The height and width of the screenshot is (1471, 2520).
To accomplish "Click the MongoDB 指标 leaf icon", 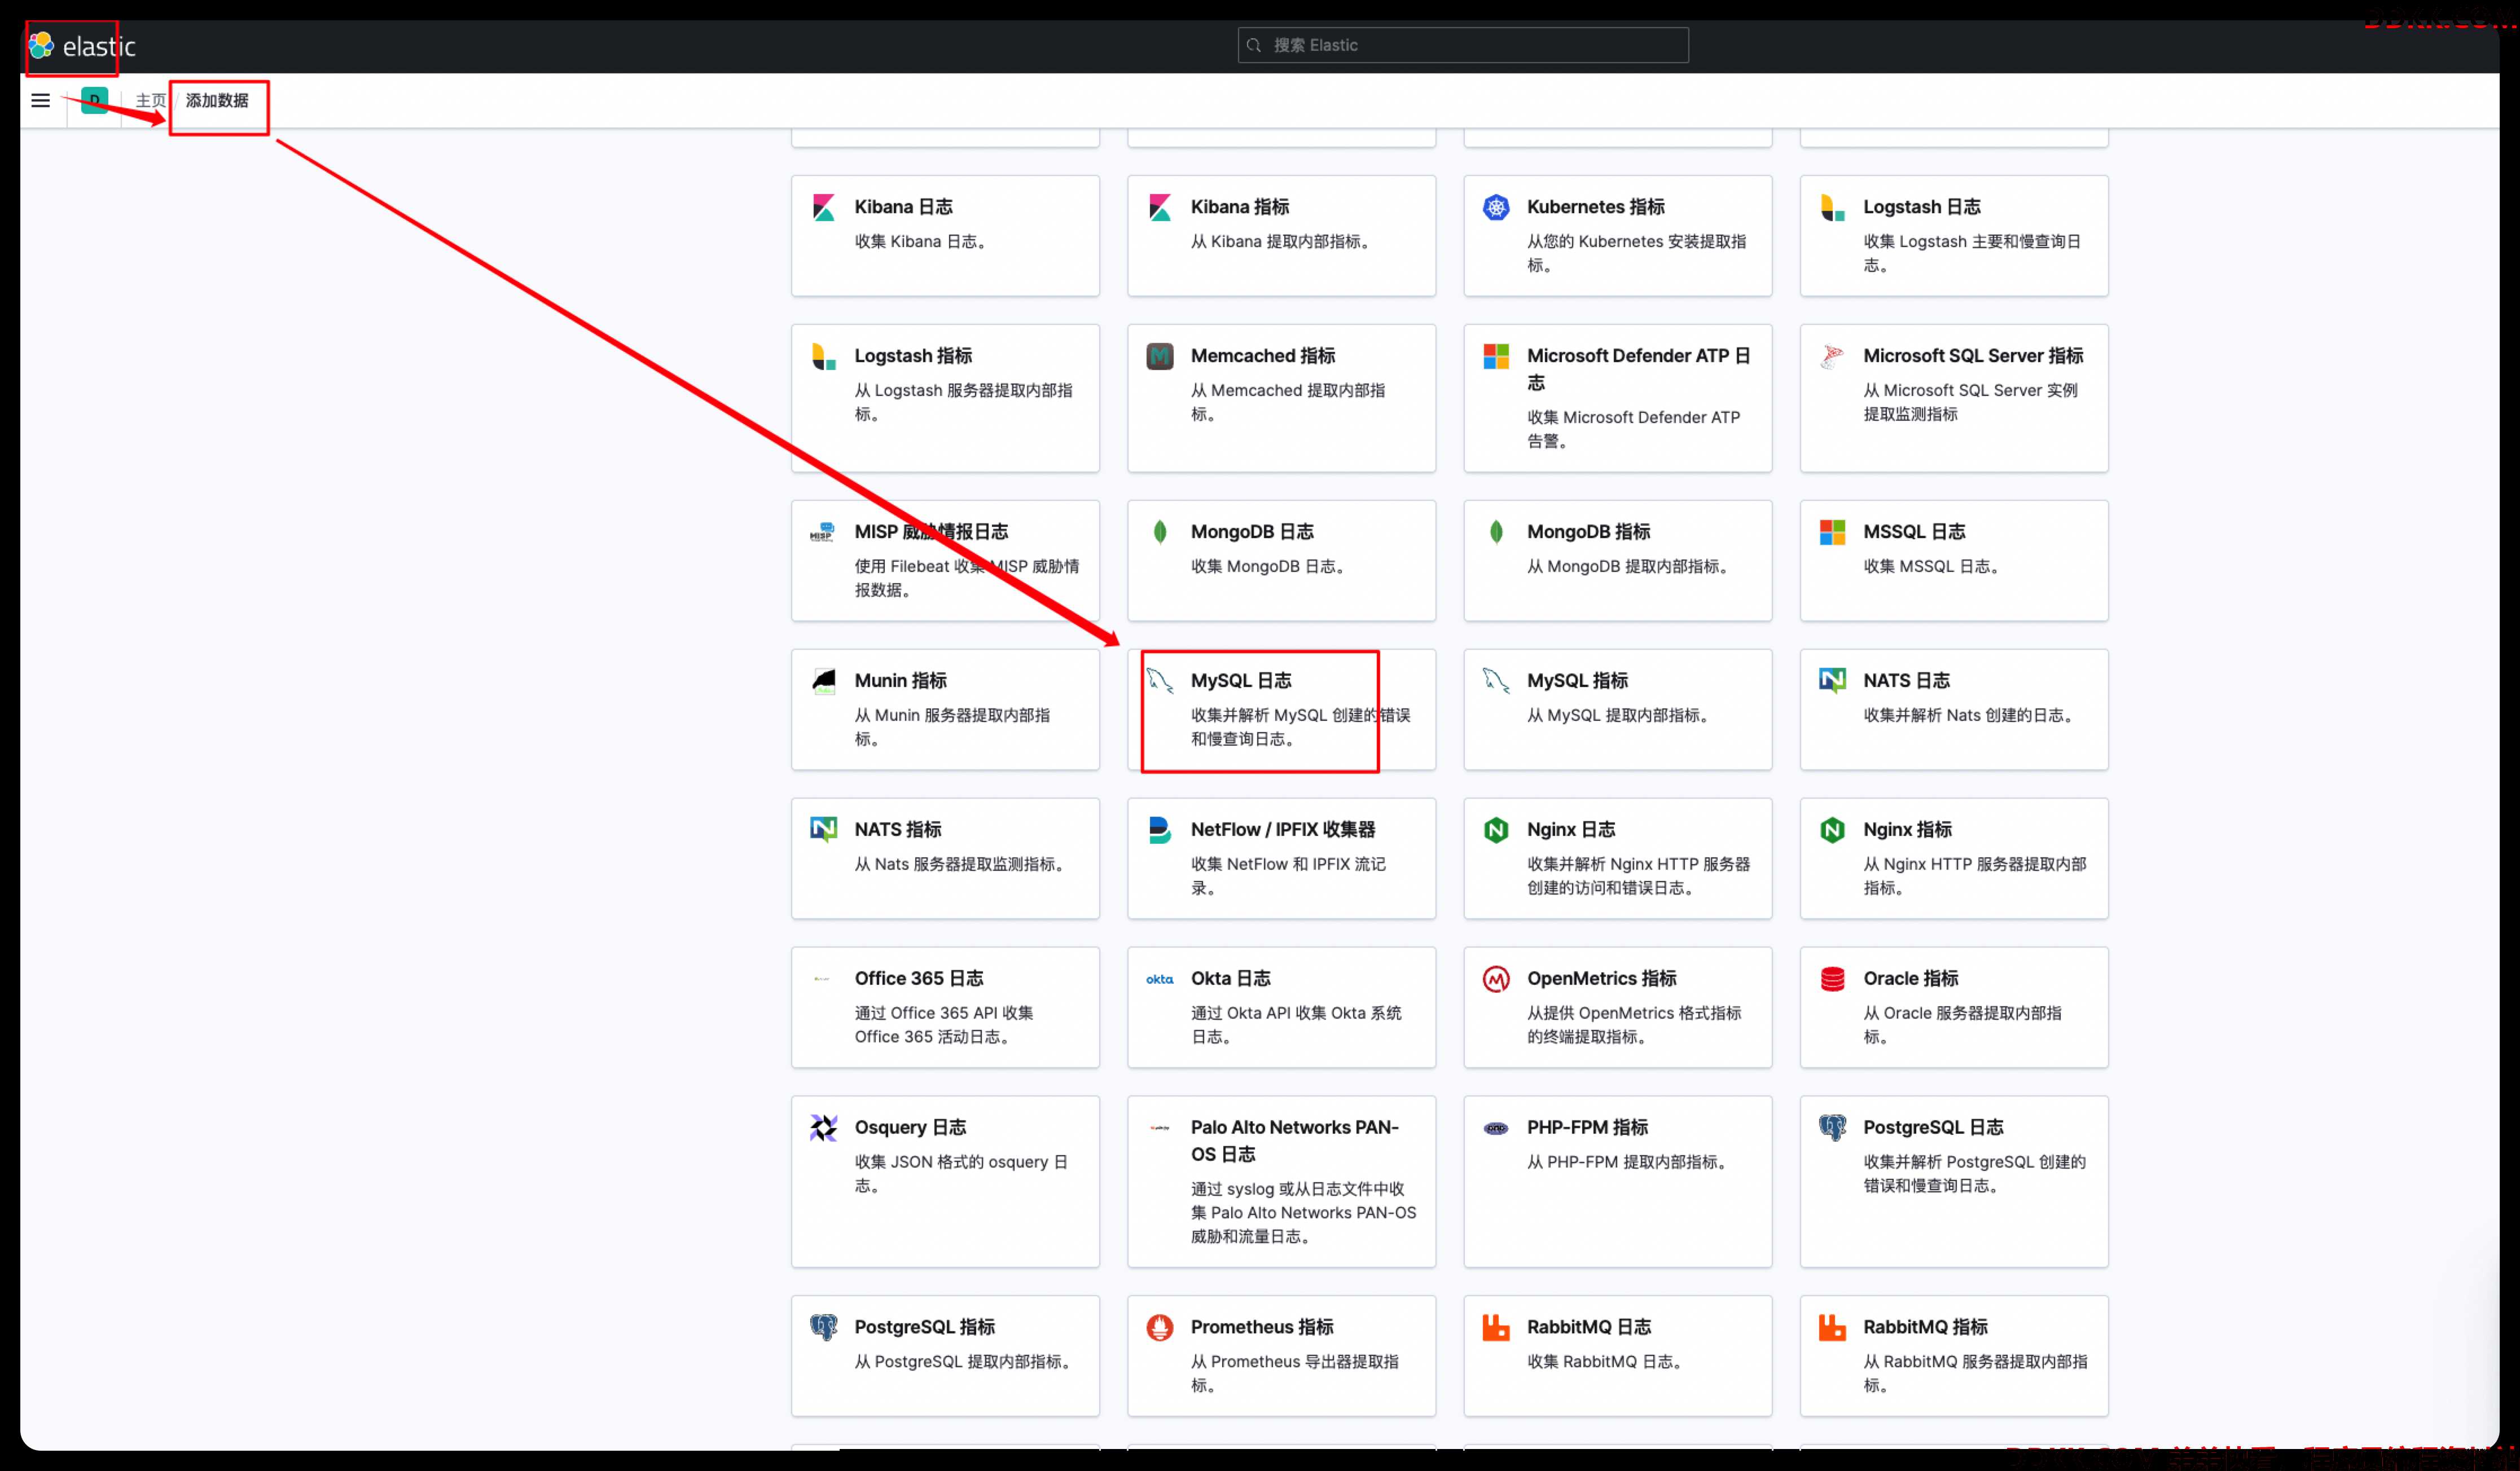I will tap(1496, 532).
